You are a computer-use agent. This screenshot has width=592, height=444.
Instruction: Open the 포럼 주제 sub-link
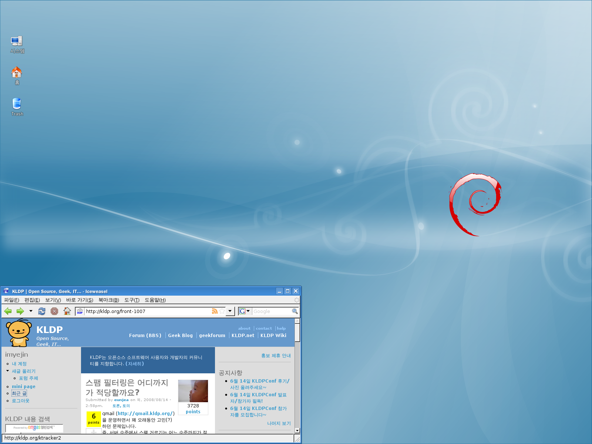tap(28, 378)
